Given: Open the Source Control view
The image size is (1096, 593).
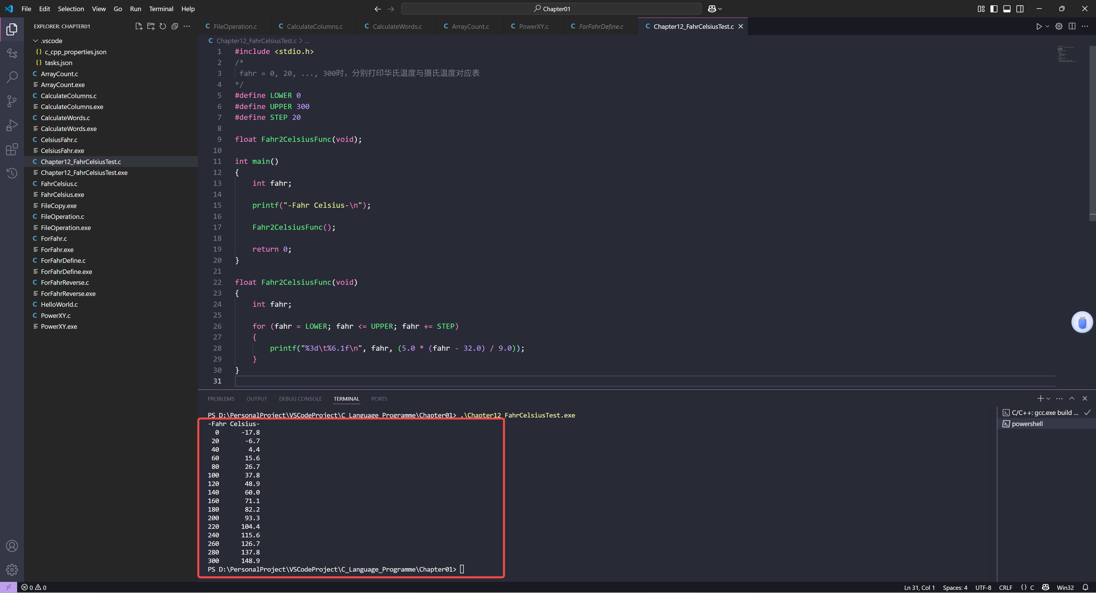Looking at the screenshot, I should [12, 101].
